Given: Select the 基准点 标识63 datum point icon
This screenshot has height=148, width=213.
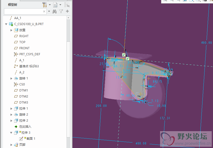Looking at the screenshot, I should click(16, 66).
